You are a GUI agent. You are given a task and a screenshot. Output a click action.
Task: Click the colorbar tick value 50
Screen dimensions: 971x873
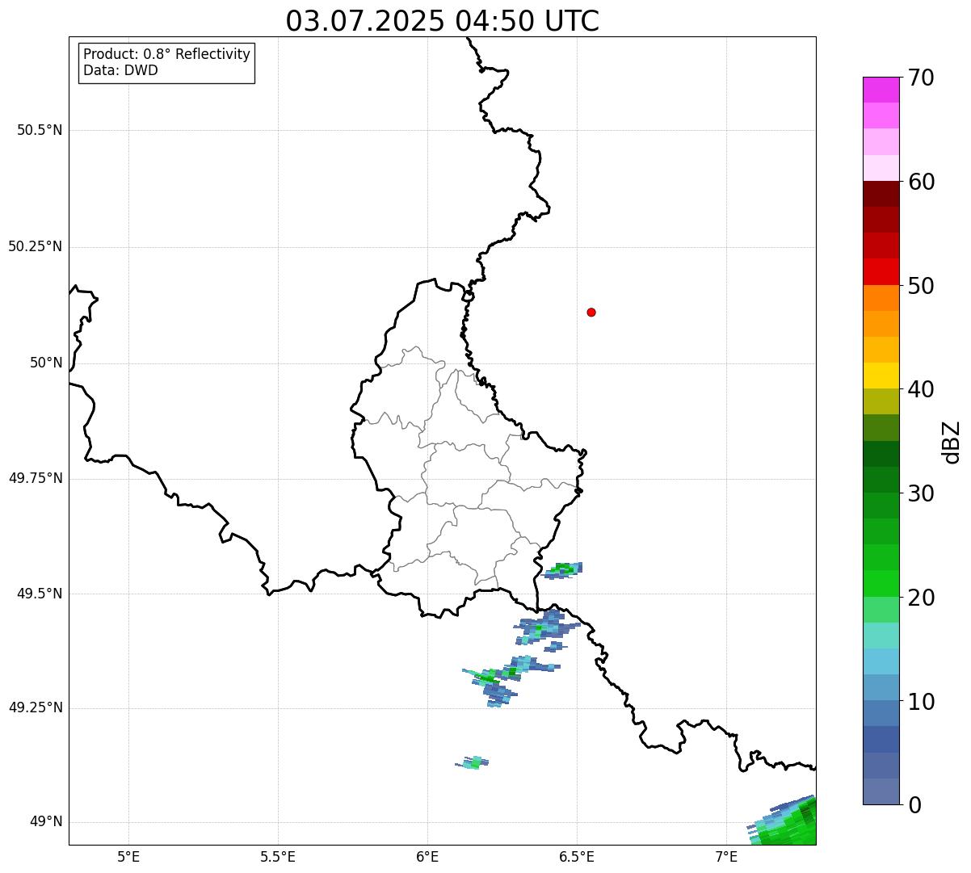(921, 286)
